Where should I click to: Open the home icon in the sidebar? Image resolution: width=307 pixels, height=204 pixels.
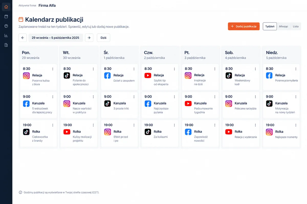(6, 7)
